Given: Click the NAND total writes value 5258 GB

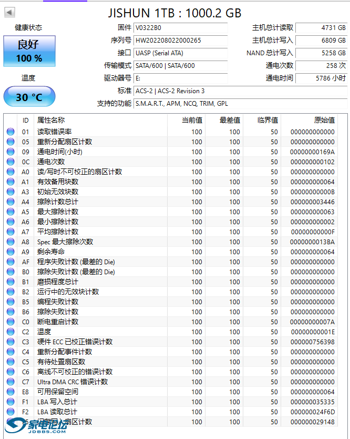Looking at the screenshot, I should pyautogui.click(x=322, y=53).
